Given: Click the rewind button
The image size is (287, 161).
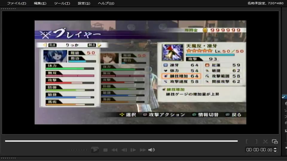Looking at the screenshot, I should tap(115, 150).
